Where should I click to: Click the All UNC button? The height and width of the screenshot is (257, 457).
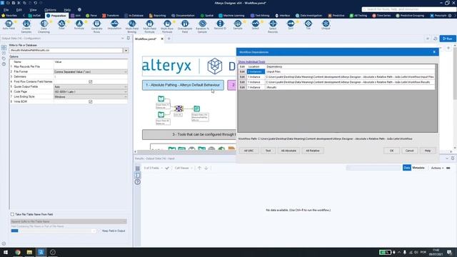(249, 151)
